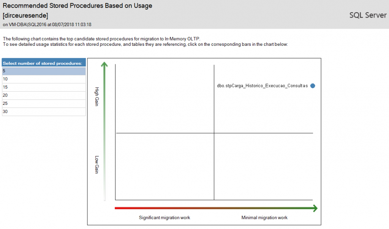Click the 'Minimal migration work' label
Image resolution: width=389 pixels, height=229 pixels.
pyautogui.click(x=264, y=218)
